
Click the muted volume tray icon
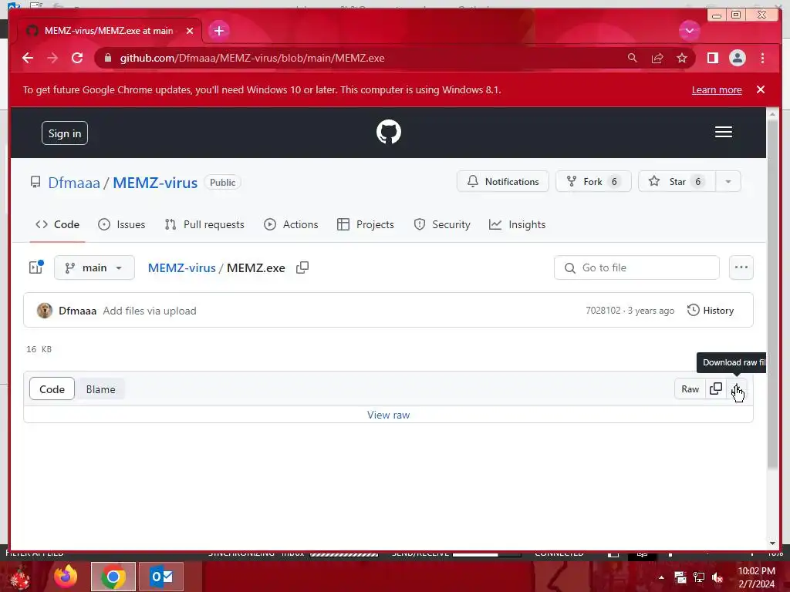coord(717,577)
